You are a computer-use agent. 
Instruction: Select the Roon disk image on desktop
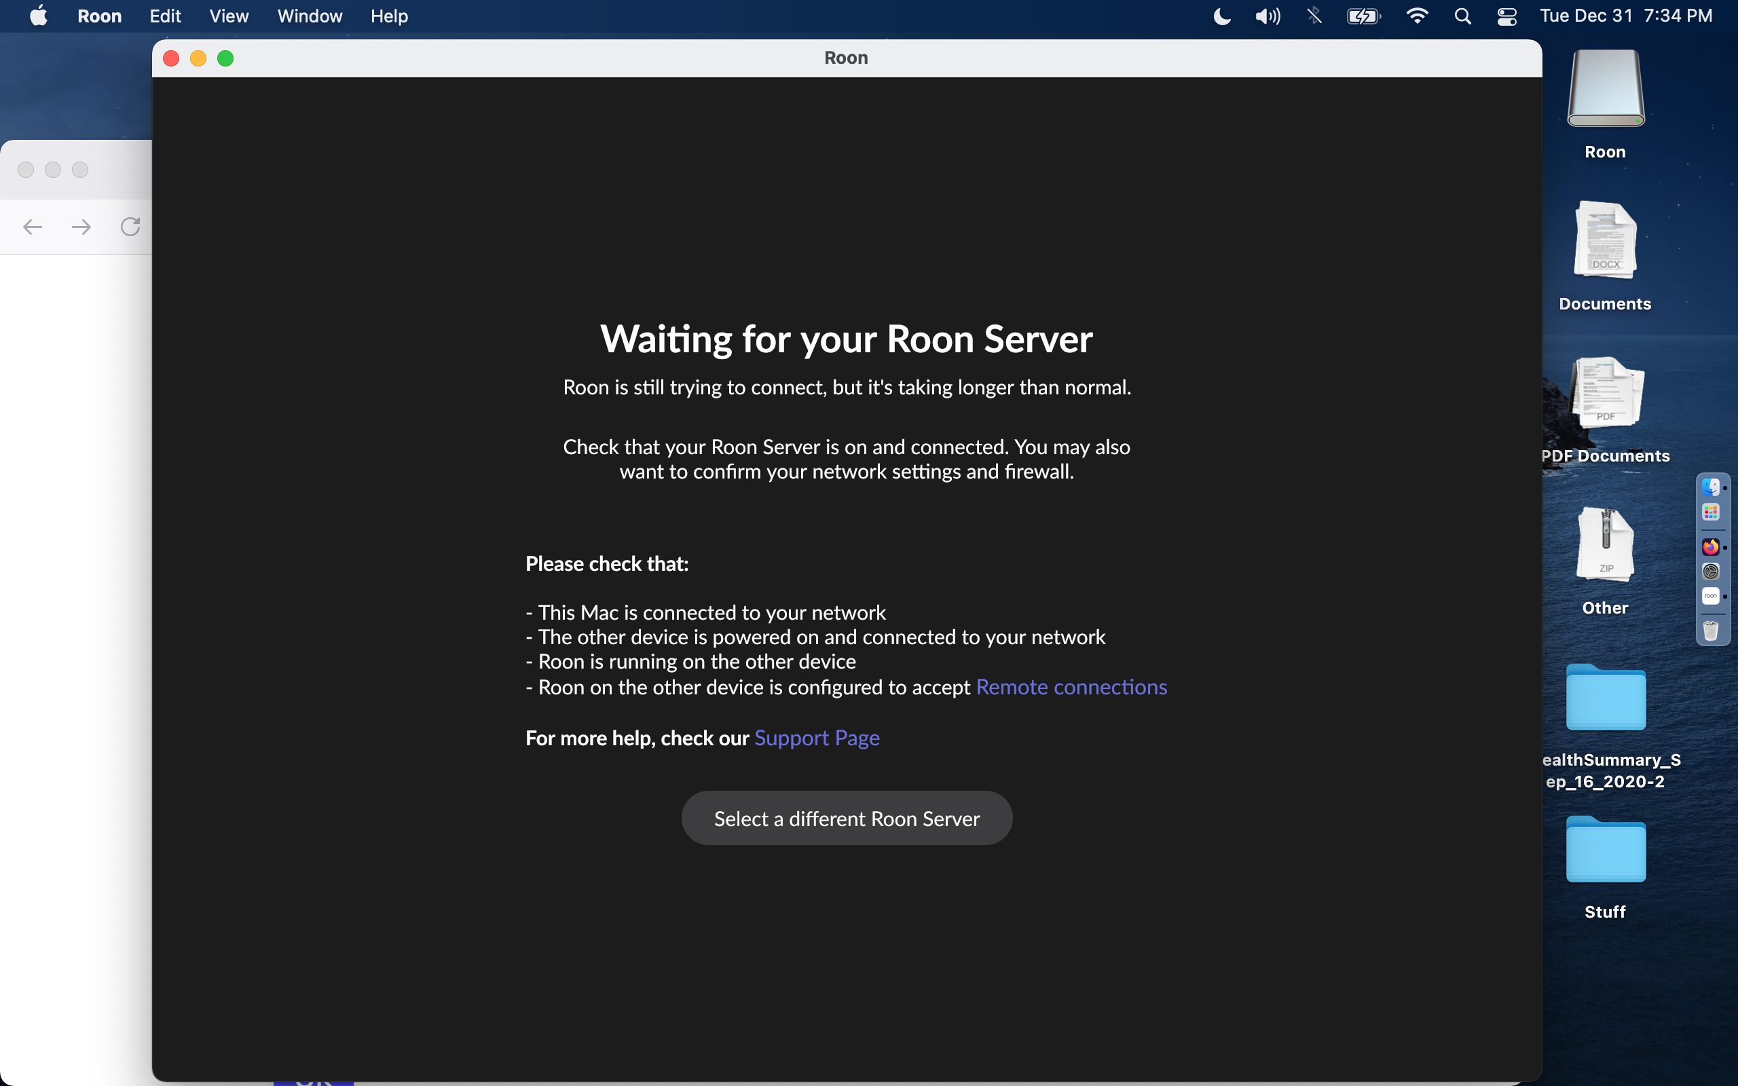tap(1605, 89)
